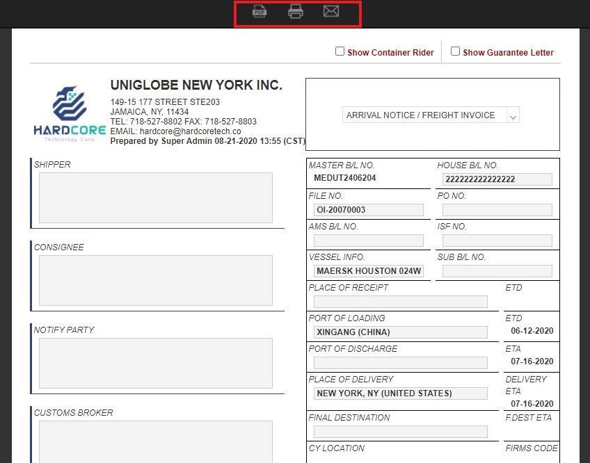Click the Customs Broker text area
The height and width of the screenshot is (463, 590).
[x=155, y=441]
